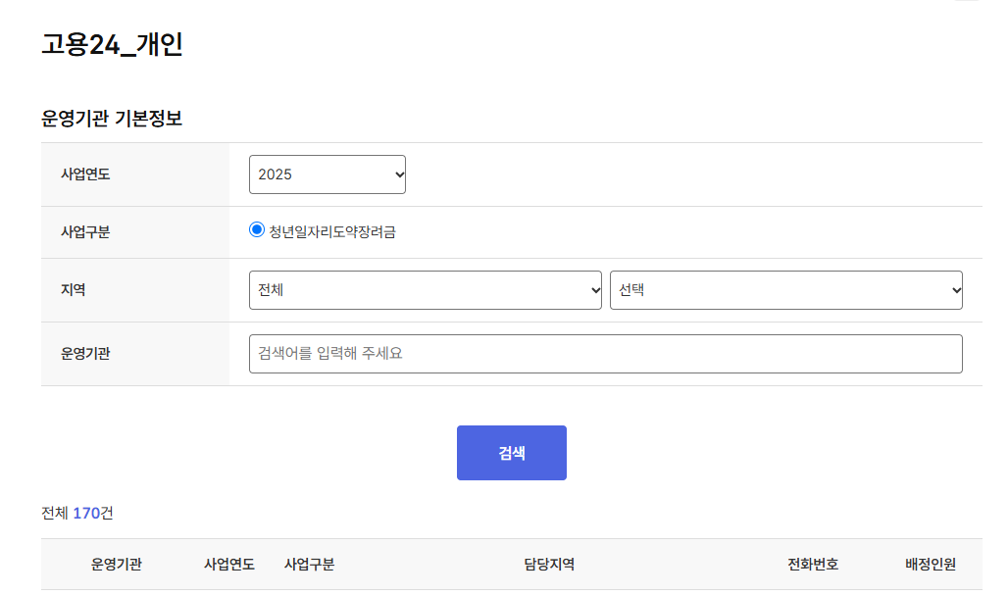Open the second region dropdown labeled 선택
Image resolution: width=1008 pixels, height=596 pixels.
[x=787, y=289]
